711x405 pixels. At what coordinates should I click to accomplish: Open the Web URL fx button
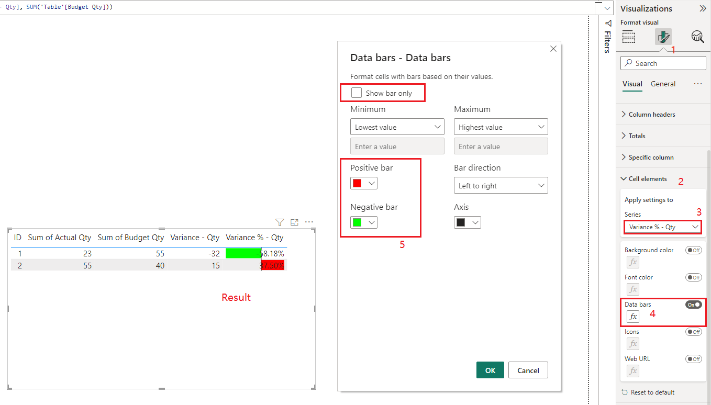(633, 370)
